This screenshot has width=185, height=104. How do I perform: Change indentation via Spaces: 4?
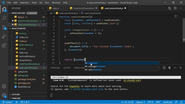point(140,102)
